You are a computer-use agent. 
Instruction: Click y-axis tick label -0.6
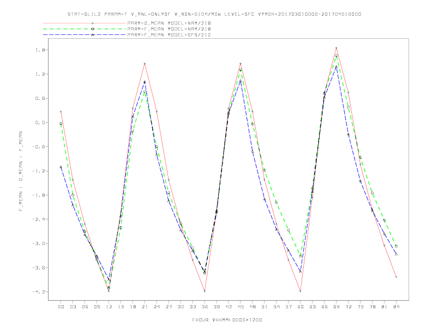pyautogui.click(x=38, y=147)
